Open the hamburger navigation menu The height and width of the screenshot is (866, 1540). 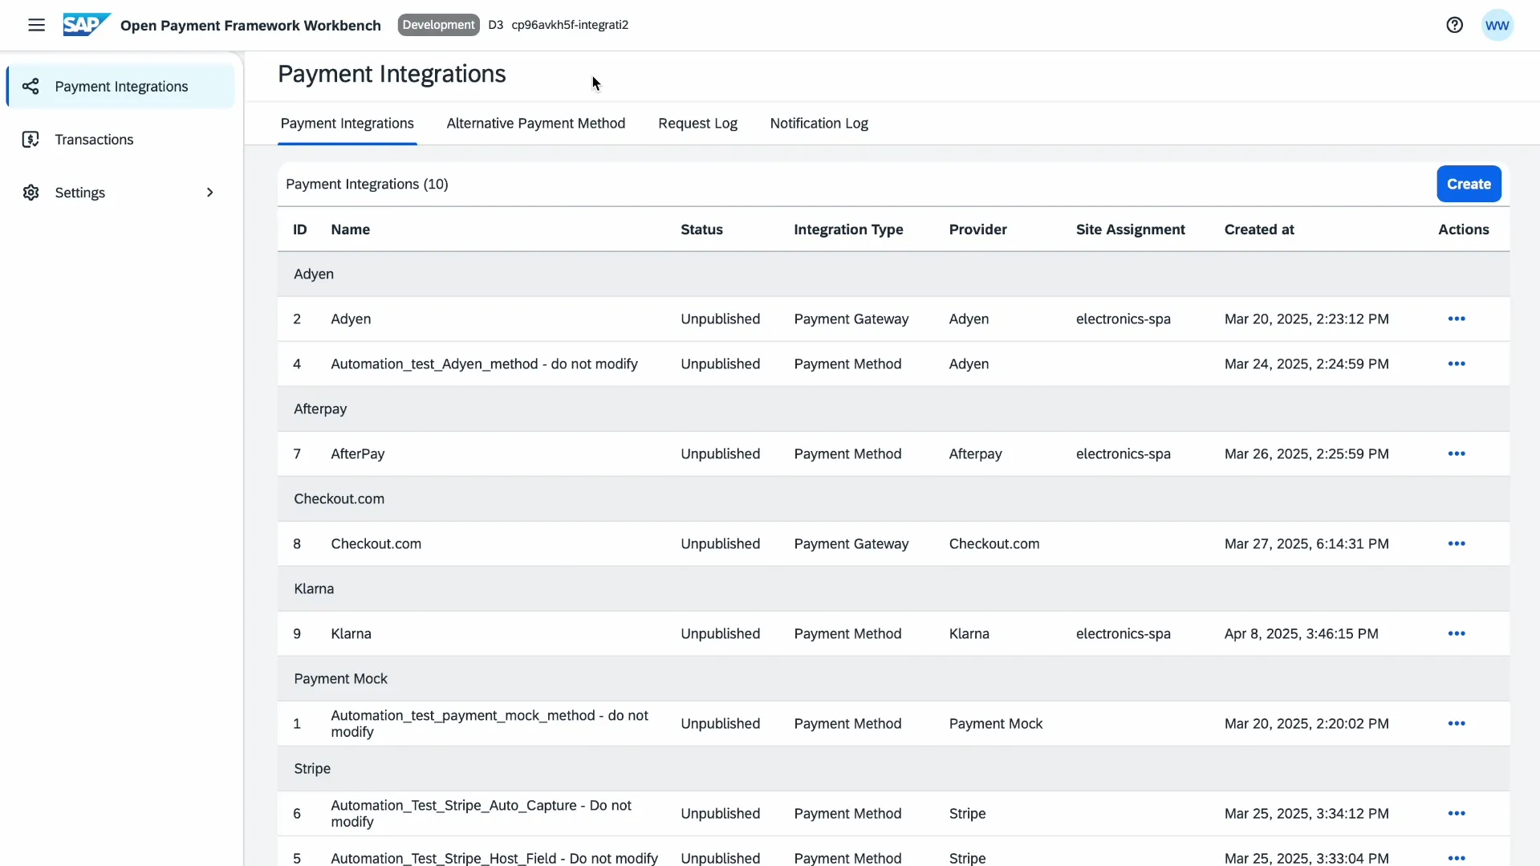tap(36, 25)
